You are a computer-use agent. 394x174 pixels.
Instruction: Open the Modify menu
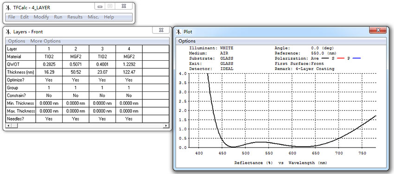(x=41, y=17)
